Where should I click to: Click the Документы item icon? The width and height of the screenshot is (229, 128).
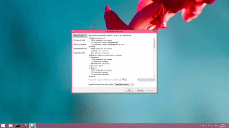point(90,57)
